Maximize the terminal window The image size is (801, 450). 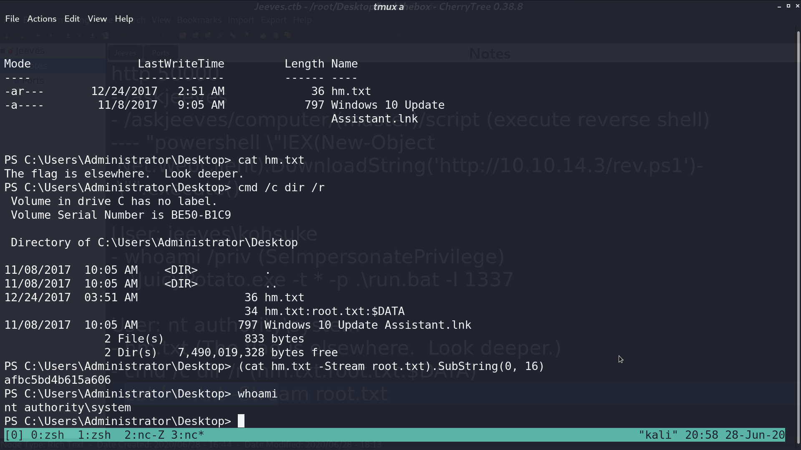pyautogui.click(x=788, y=6)
